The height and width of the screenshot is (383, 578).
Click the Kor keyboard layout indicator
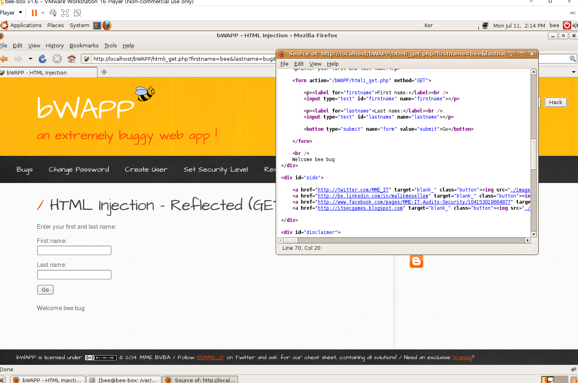pos(429,25)
